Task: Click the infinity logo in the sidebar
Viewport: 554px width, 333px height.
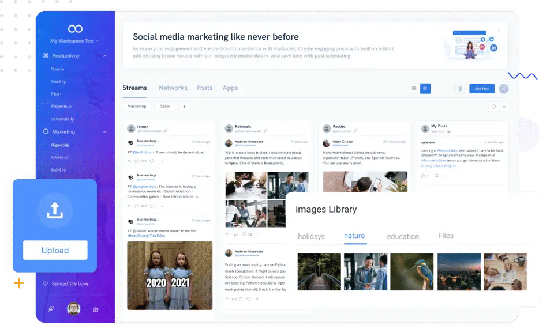Action: [75, 29]
